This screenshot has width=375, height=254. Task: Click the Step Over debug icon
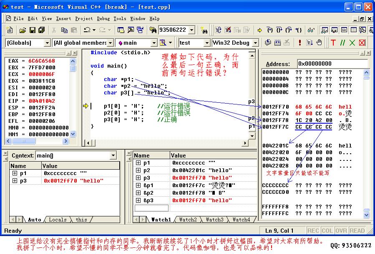(279, 30)
